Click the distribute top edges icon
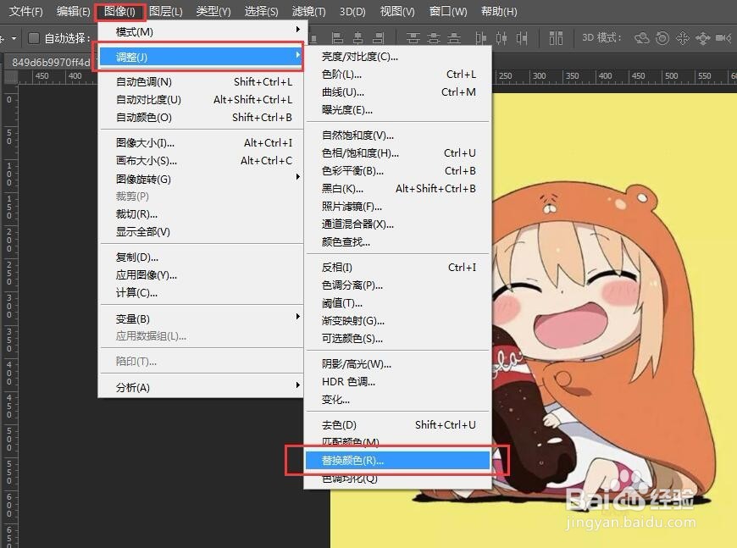This screenshot has height=548, width=737. click(413, 38)
